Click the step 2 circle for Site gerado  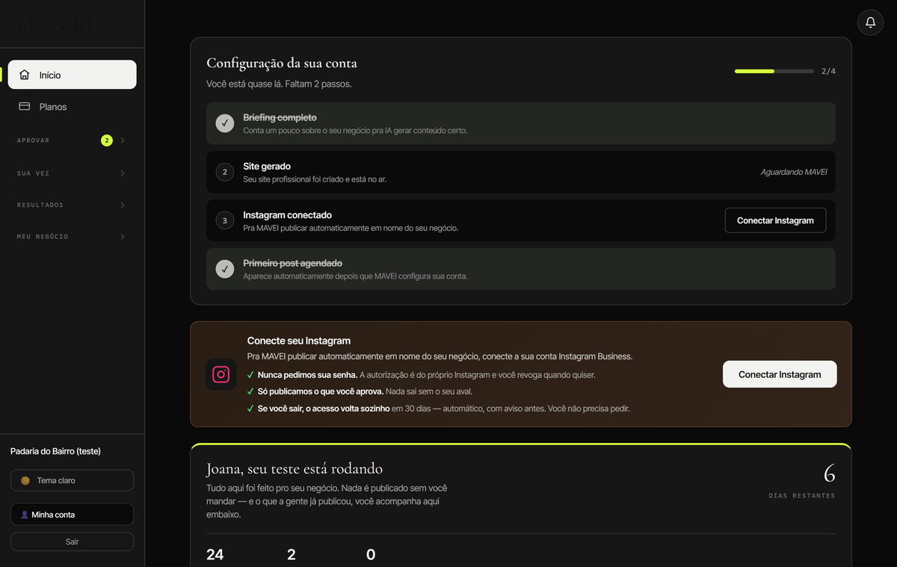225,172
